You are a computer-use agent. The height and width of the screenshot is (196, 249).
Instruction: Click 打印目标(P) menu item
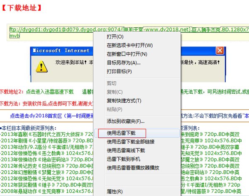click(119, 71)
